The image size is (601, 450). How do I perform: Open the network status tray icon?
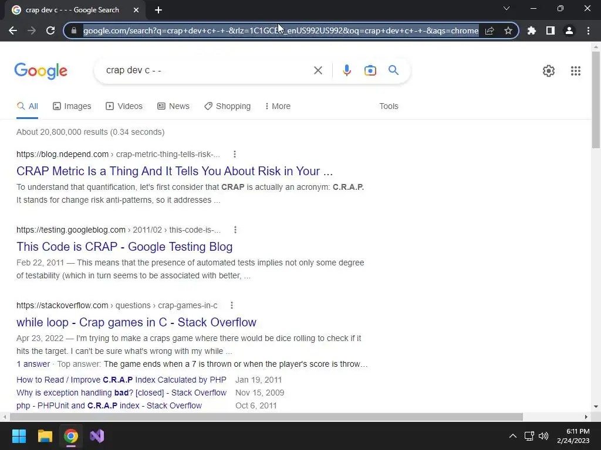pos(529,436)
